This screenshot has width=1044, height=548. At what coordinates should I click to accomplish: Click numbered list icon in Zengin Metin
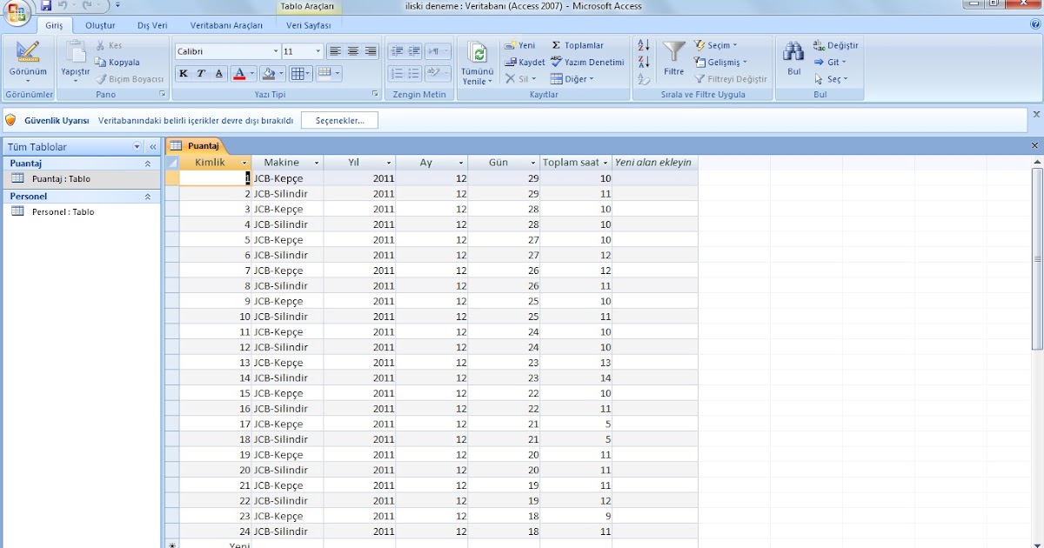click(398, 74)
